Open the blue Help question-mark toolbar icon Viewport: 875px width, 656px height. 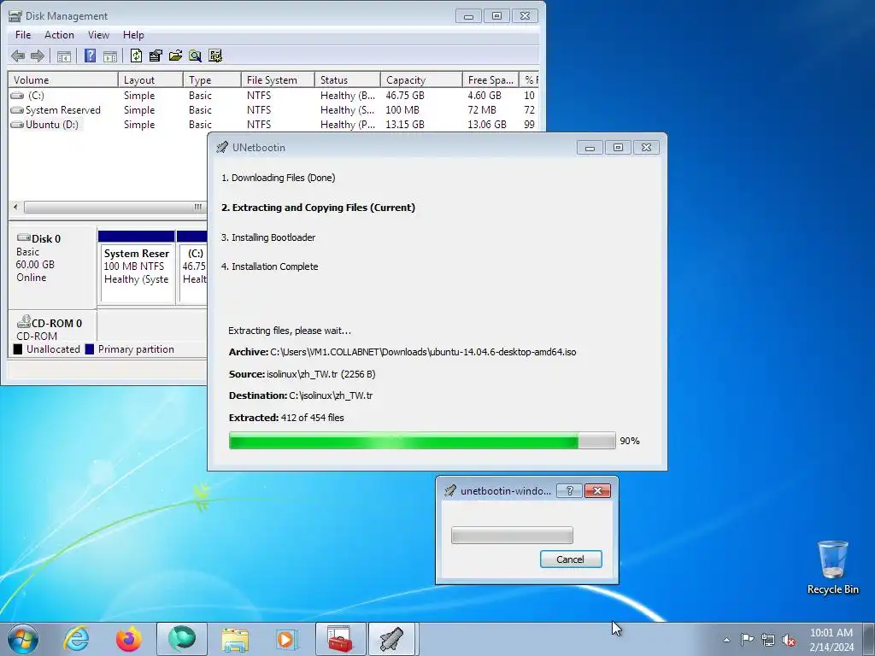click(x=90, y=56)
